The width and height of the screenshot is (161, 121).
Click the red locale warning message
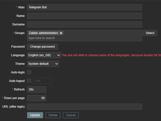[x=111, y=55]
